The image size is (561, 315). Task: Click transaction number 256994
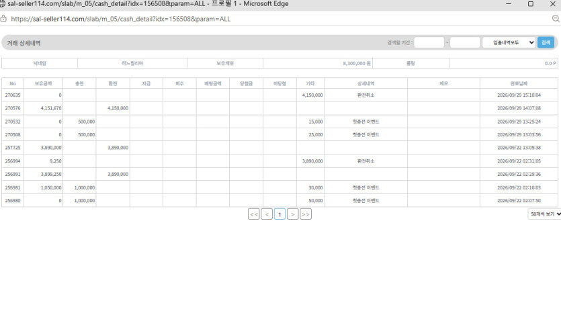click(x=13, y=161)
